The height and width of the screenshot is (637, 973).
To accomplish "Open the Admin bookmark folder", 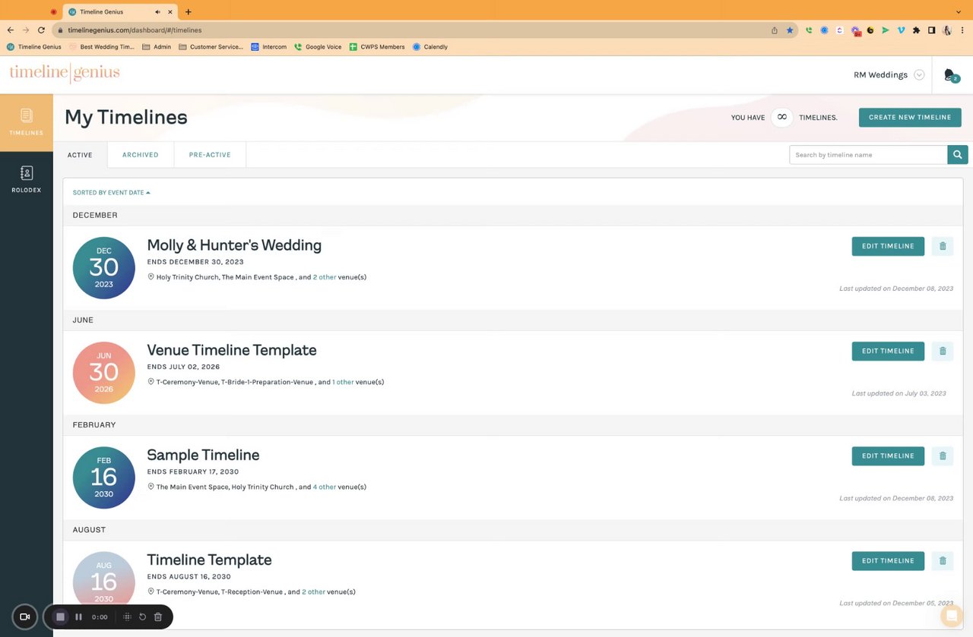I will (157, 47).
